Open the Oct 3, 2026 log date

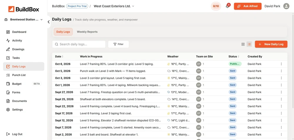pos(63,78)
